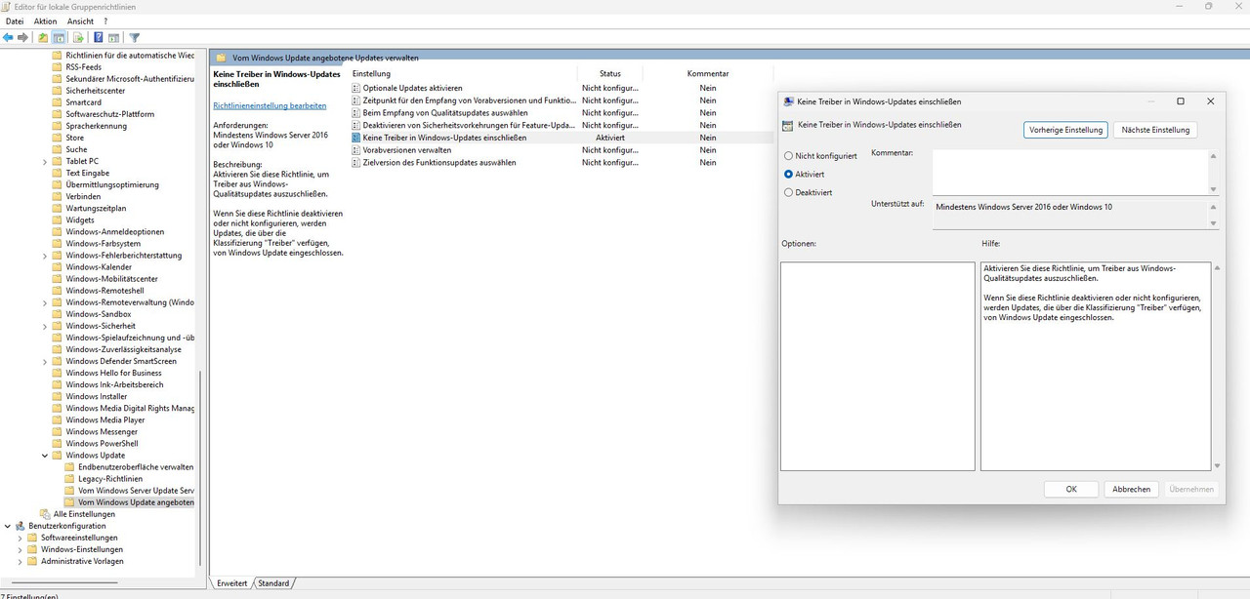The width and height of the screenshot is (1250, 599).
Task: Click the Kommentar box scrollbar down arrow
Action: point(1214,189)
